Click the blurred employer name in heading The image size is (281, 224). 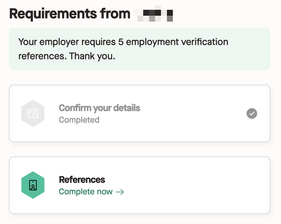pyautogui.click(x=153, y=14)
